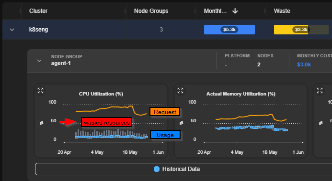The width and height of the screenshot is (332, 181).
Task: Select the k8seng cluster name
Action: pos(38,30)
